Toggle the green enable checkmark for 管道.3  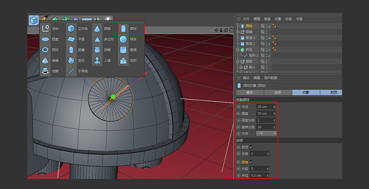(269, 38)
